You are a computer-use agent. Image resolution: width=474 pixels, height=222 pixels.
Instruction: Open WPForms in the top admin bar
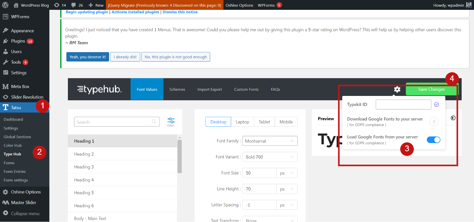(270, 5)
